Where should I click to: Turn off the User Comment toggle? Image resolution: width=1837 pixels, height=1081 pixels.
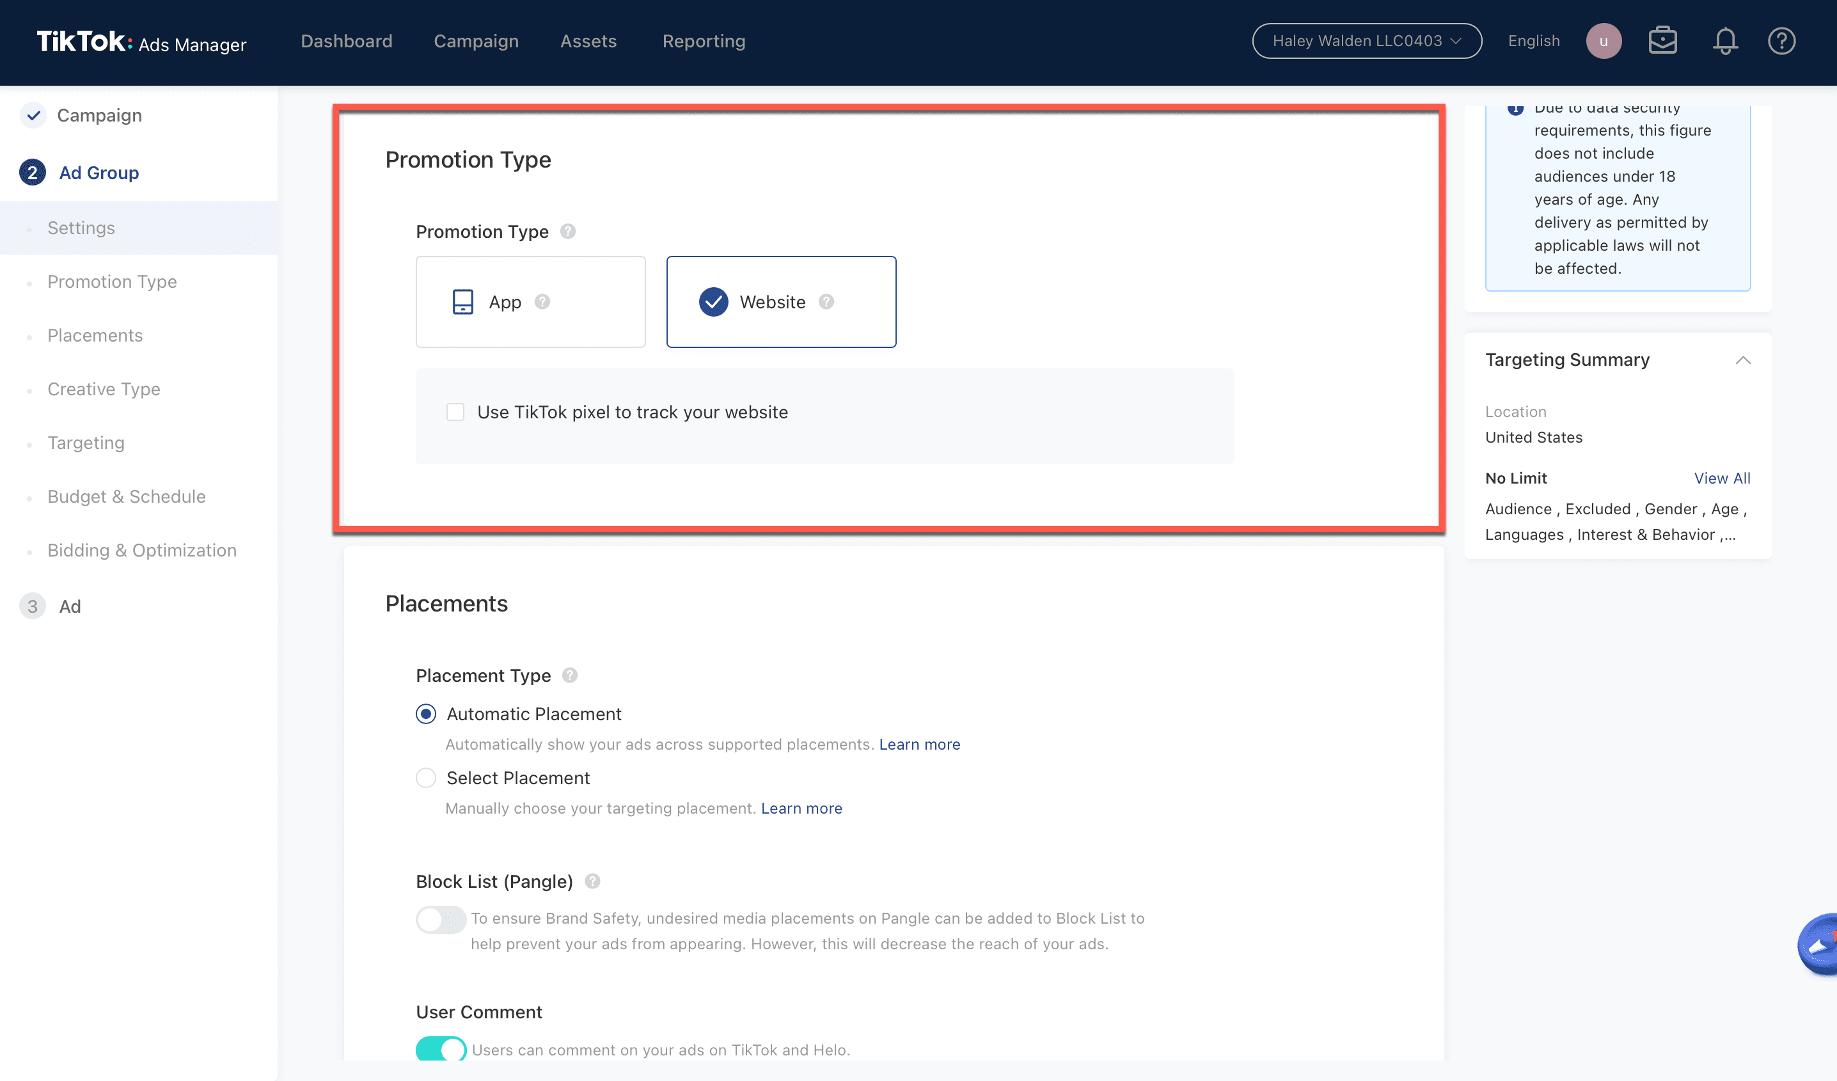pos(440,1049)
